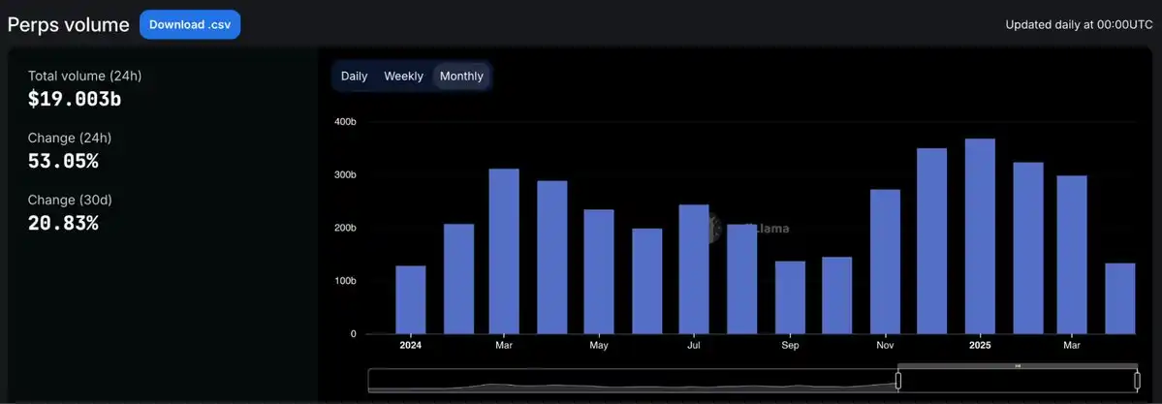This screenshot has width=1162, height=404.
Task: Click the unselected area of the timeline range bar
Action: point(630,381)
